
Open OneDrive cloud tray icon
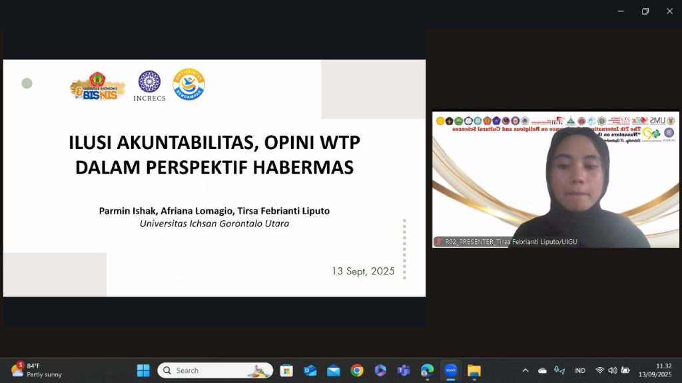[542, 370]
